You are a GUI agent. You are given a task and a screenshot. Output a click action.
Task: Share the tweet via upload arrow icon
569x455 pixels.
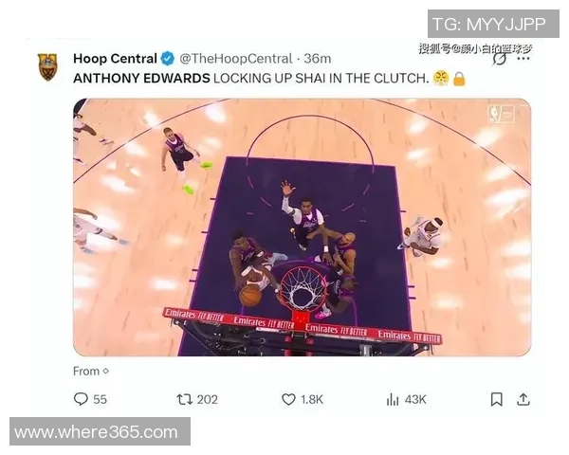(523, 399)
